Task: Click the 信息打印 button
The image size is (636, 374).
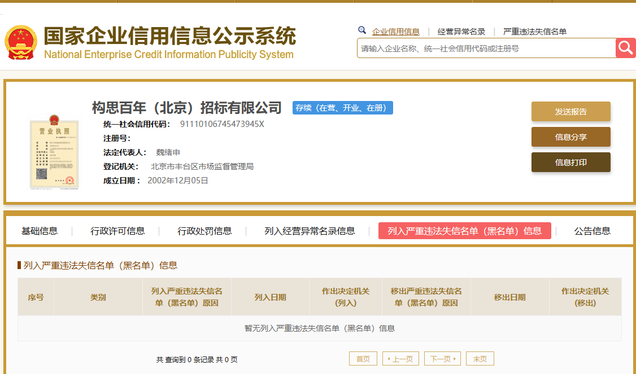Action: pos(570,162)
